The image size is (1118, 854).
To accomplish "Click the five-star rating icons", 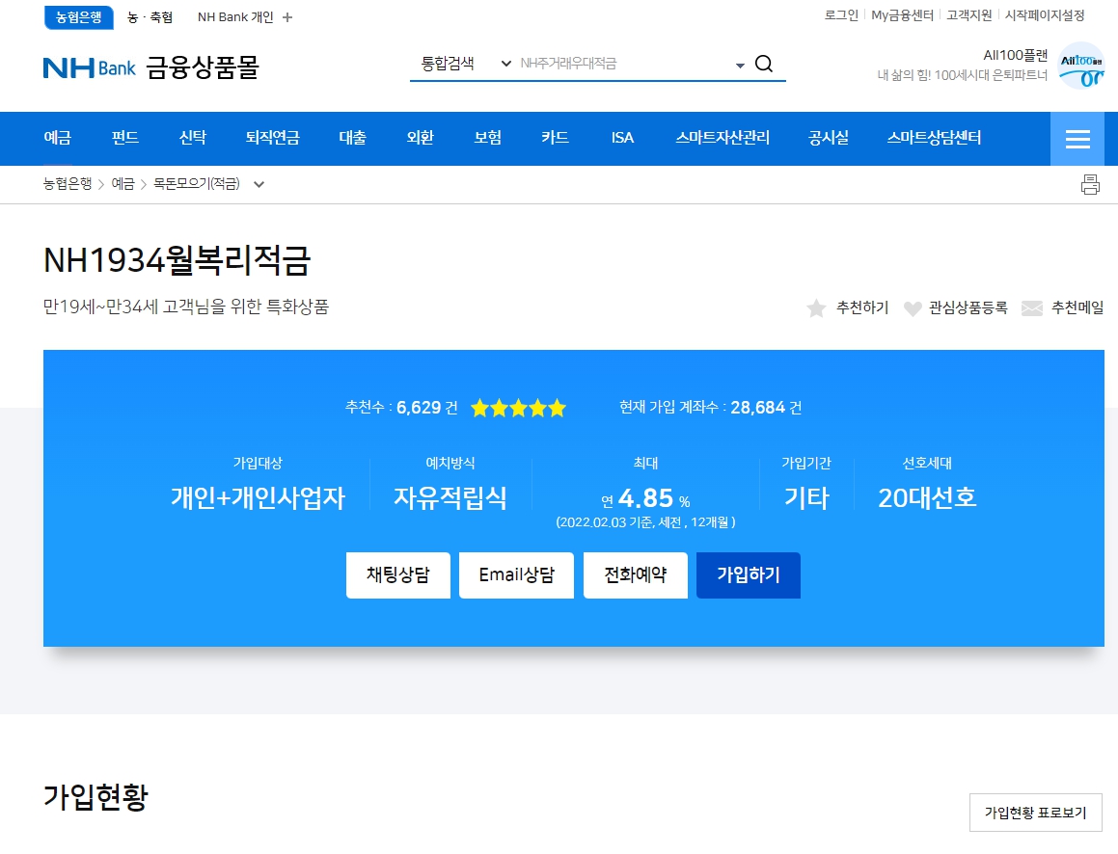I will point(518,408).
